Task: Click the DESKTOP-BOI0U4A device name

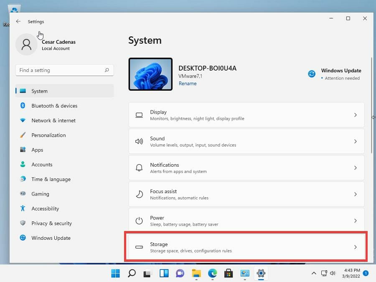Action: click(x=207, y=68)
